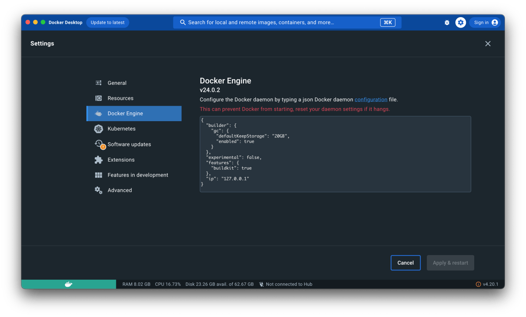
Task: Click the "experimental": false line
Action: [234, 157]
